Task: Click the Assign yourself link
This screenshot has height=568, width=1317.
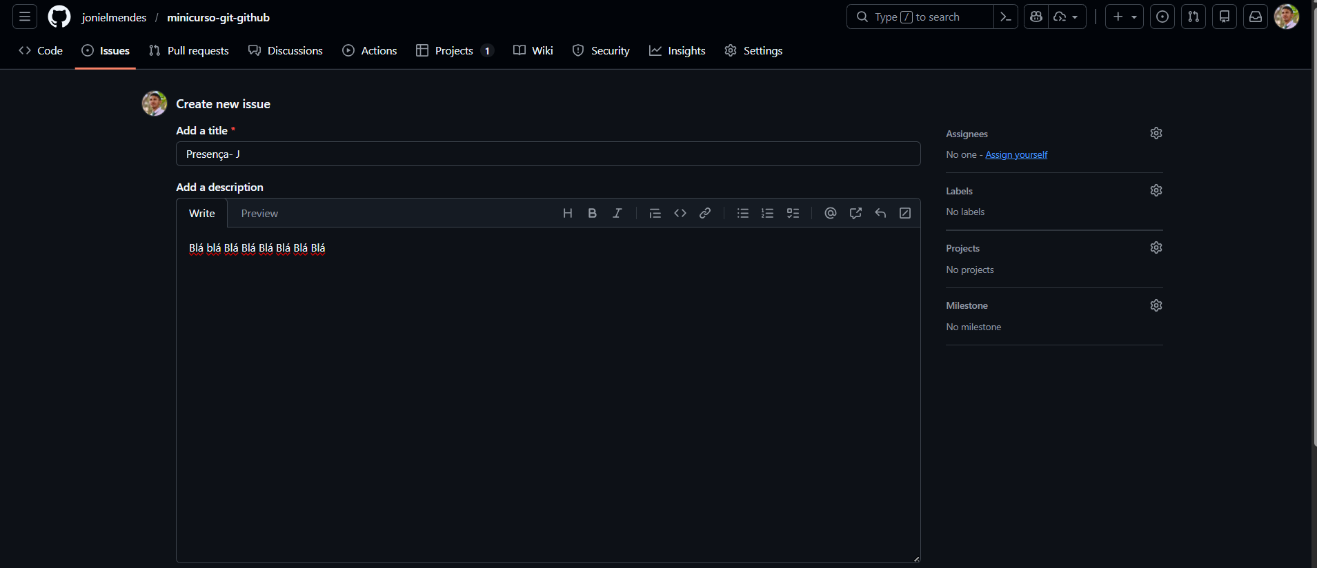Action: (x=1016, y=155)
